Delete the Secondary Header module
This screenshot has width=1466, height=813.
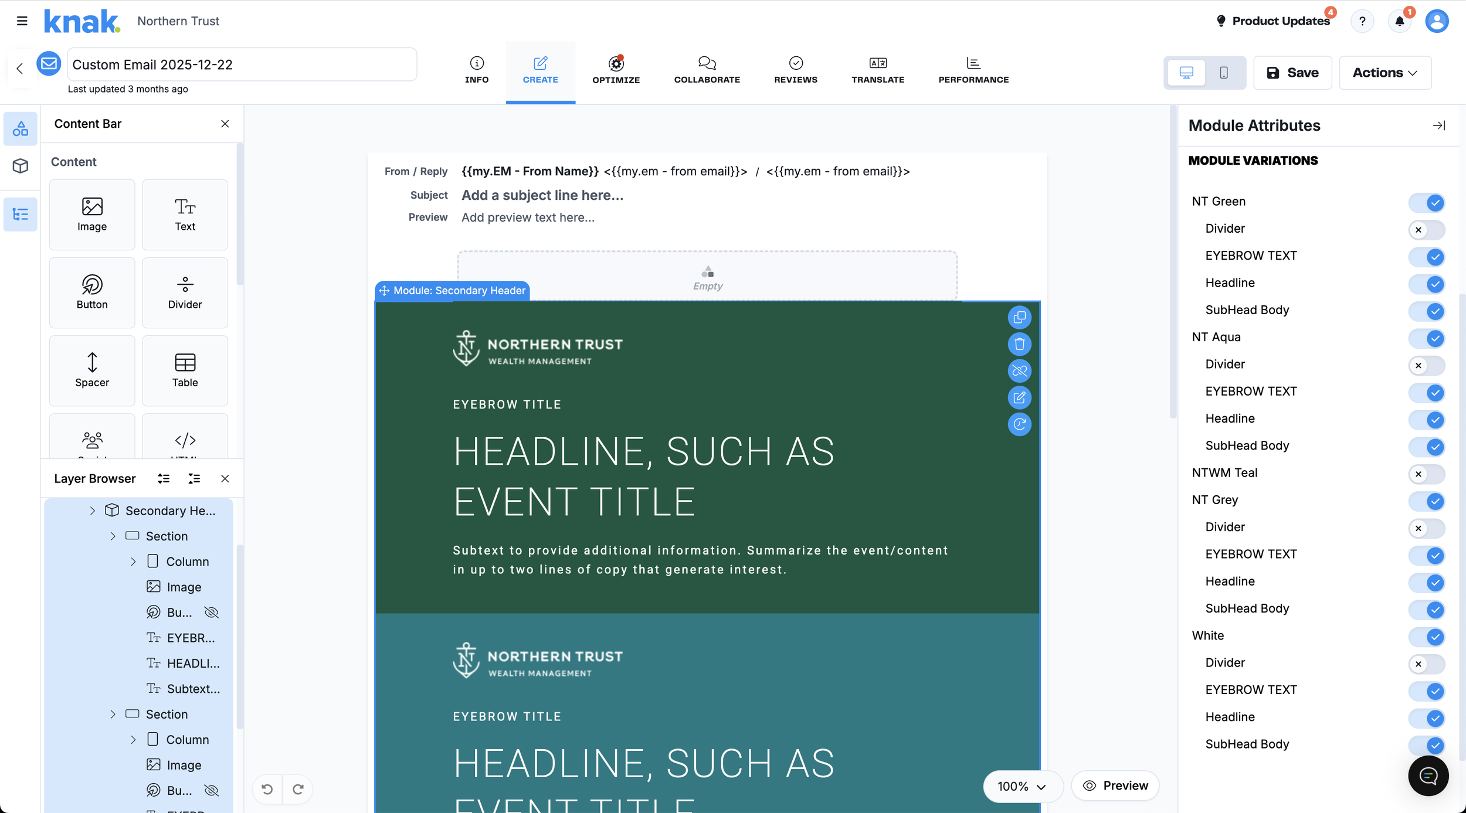click(x=1020, y=344)
